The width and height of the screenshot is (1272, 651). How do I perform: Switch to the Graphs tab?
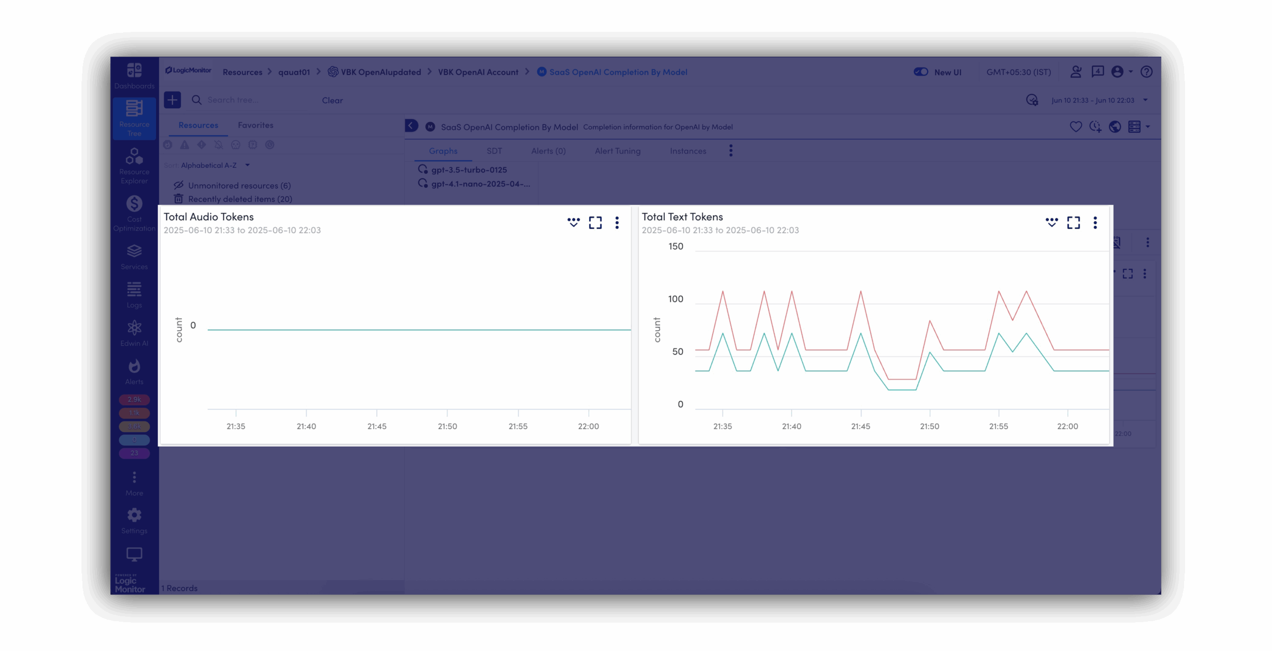click(x=443, y=151)
